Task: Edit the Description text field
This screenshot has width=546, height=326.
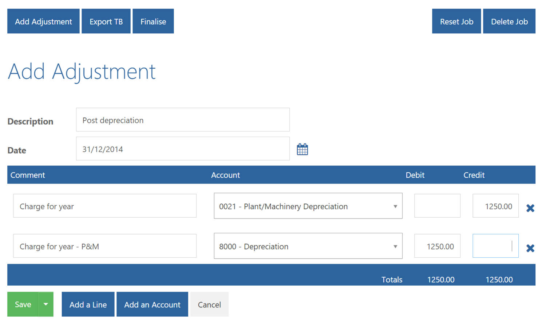Action: pyautogui.click(x=183, y=120)
